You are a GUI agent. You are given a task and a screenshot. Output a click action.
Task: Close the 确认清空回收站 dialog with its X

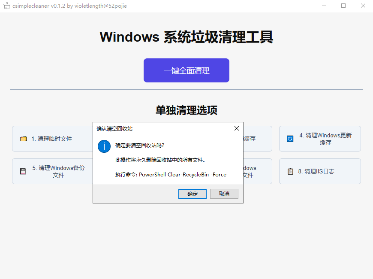tap(236, 128)
